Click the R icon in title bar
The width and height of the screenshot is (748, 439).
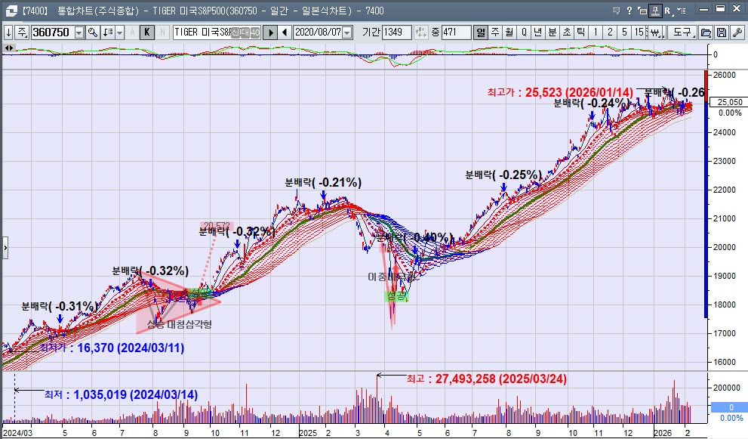point(667,11)
